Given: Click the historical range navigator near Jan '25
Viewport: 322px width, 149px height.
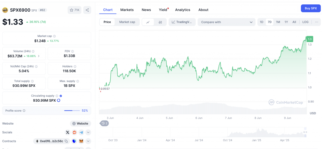Looking at the screenshot, I should pyautogui.click(x=257, y=132).
